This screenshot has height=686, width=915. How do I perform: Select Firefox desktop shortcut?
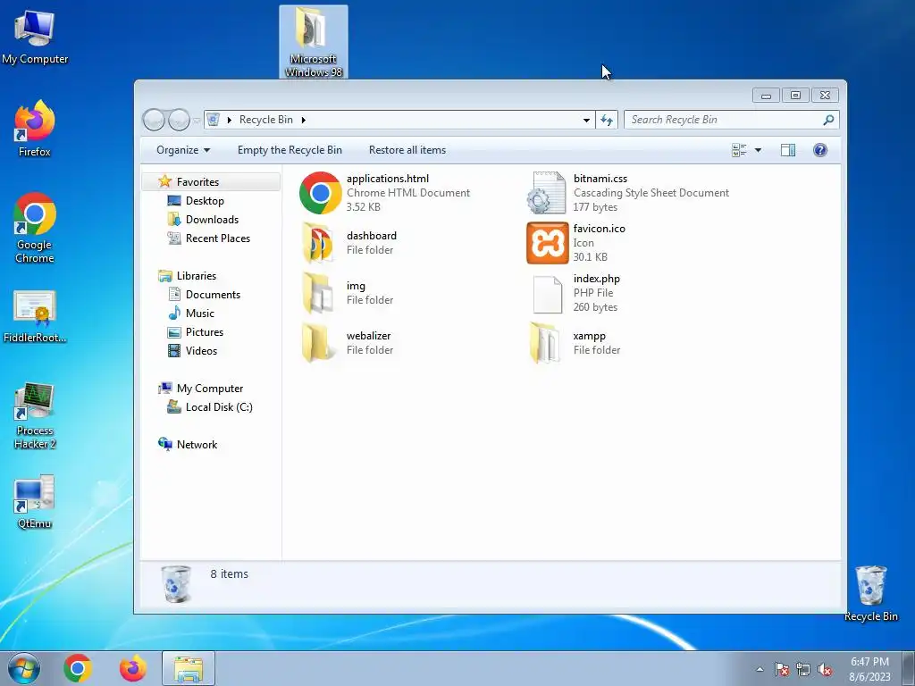click(x=35, y=129)
